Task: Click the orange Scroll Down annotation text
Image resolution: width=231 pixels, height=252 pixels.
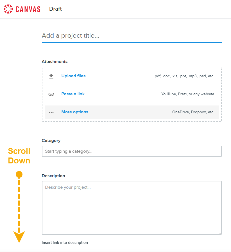Action: [19, 156]
